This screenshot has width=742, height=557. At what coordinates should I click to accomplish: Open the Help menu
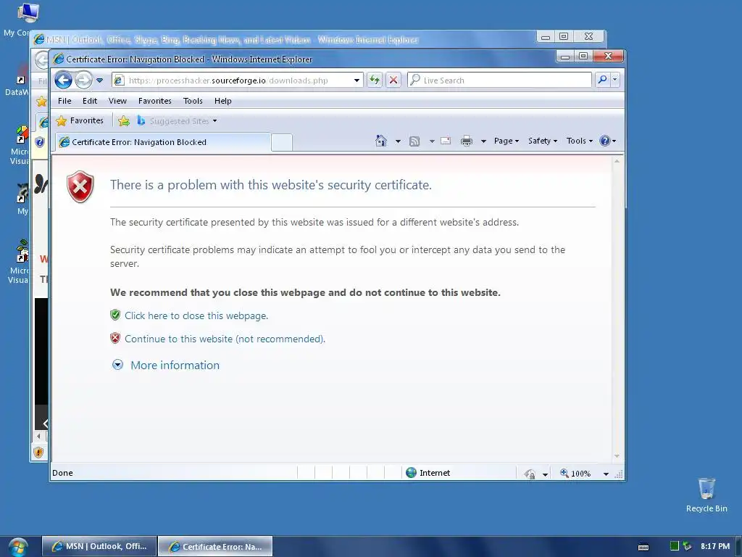coord(223,101)
